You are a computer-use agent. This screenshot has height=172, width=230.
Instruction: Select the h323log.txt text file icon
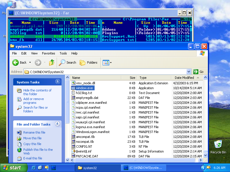pos(73,93)
